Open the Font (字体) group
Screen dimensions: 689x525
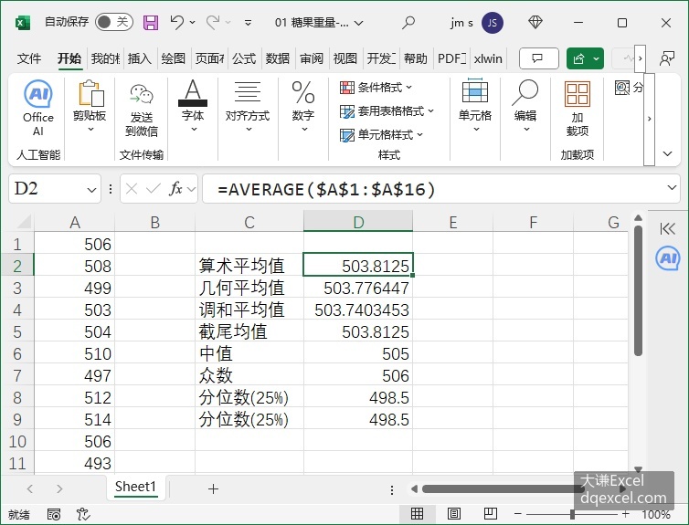tap(193, 106)
